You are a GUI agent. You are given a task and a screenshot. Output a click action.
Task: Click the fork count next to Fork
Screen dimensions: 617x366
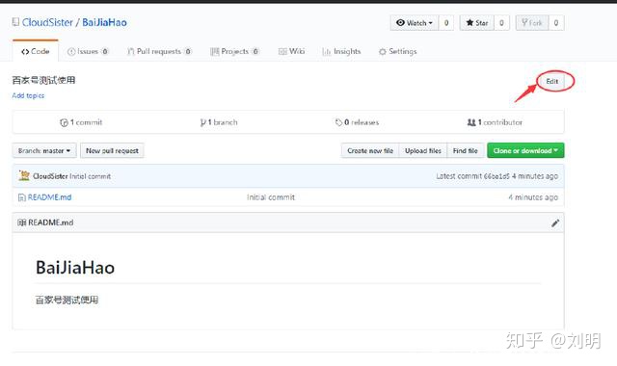pyautogui.click(x=556, y=23)
